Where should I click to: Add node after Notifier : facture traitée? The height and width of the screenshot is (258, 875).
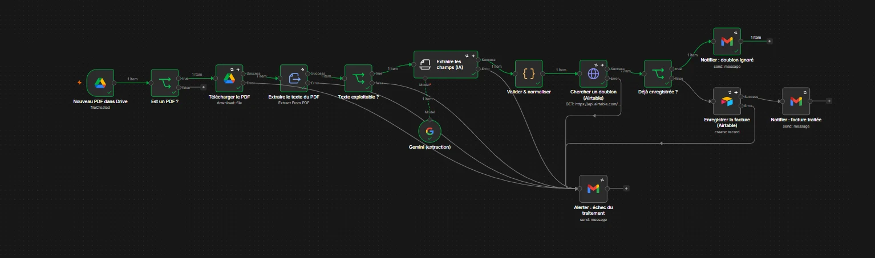tap(829, 101)
